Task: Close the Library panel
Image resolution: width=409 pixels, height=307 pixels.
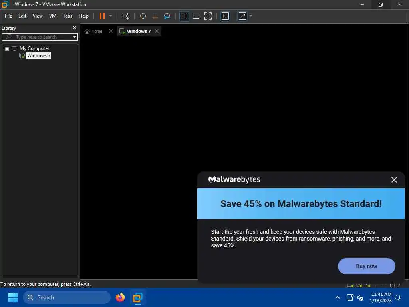Action: [x=75, y=28]
